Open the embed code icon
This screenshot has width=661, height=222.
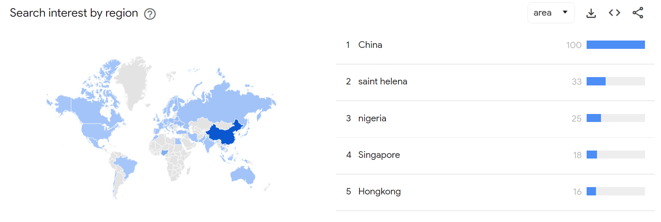[614, 13]
